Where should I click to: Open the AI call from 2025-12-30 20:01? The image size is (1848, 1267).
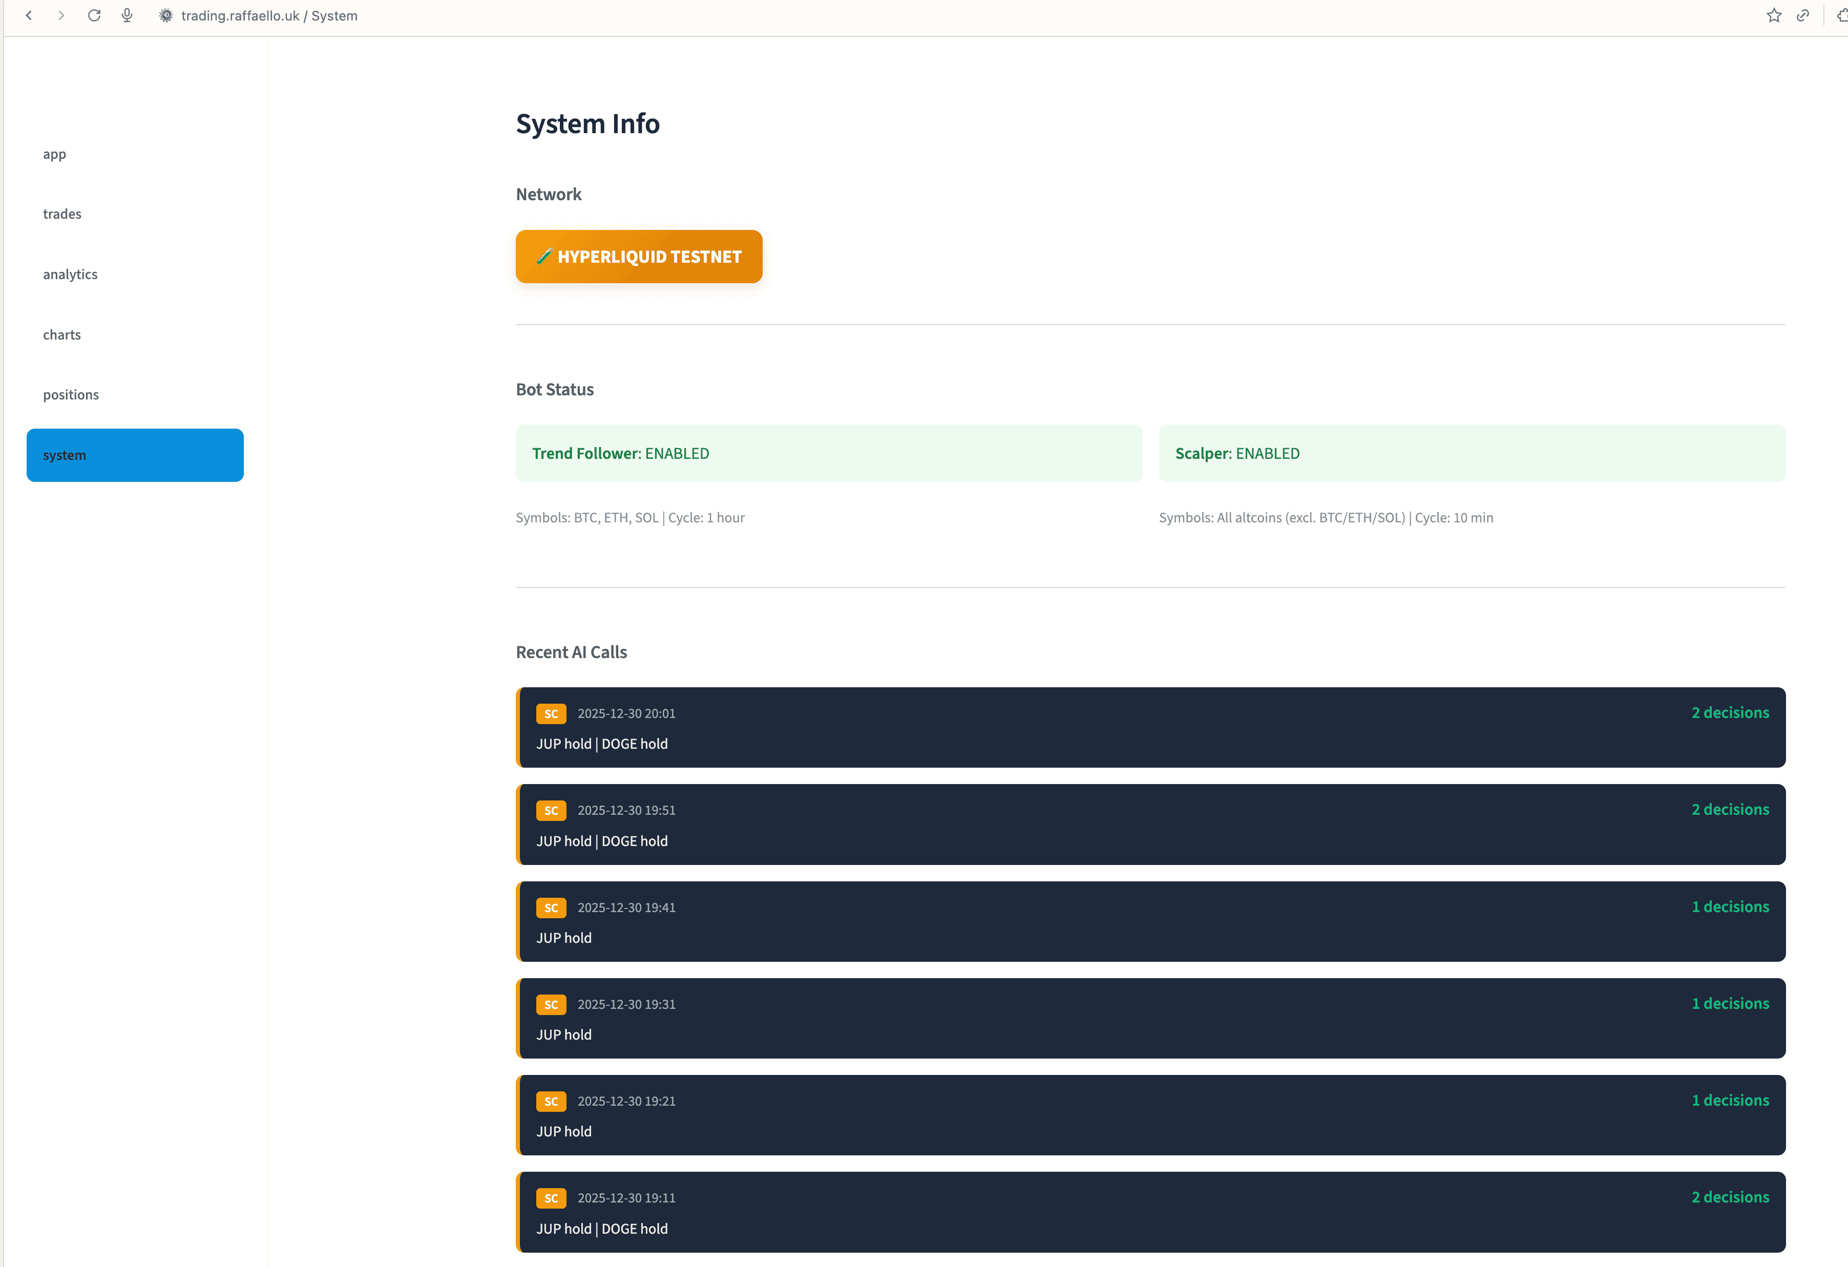[1150, 727]
